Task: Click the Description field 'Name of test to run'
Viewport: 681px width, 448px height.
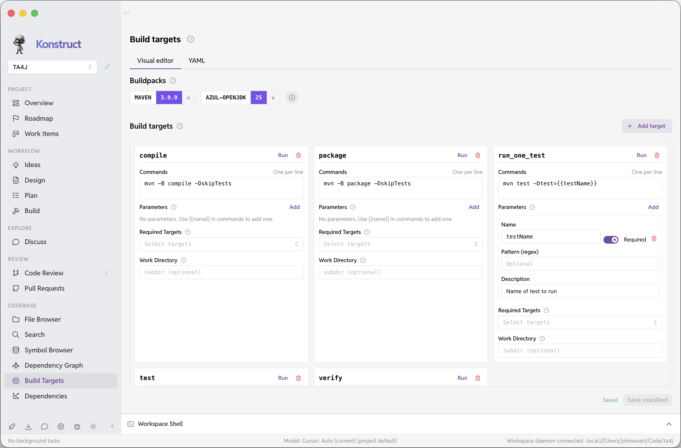Action: [580, 291]
